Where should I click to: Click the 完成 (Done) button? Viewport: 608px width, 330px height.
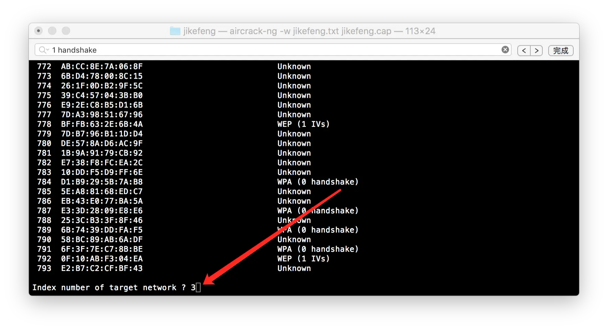tap(561, 50)
